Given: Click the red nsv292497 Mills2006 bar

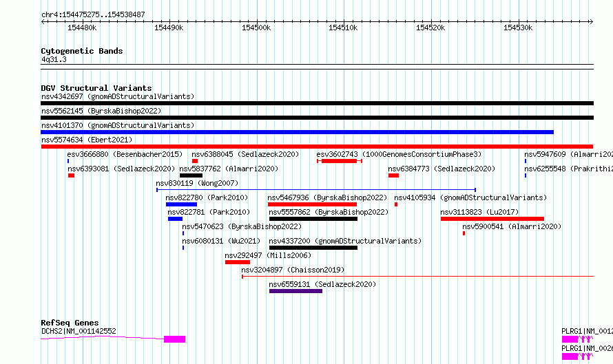Looking at the screenshot, I should click(x=238, y=262).
